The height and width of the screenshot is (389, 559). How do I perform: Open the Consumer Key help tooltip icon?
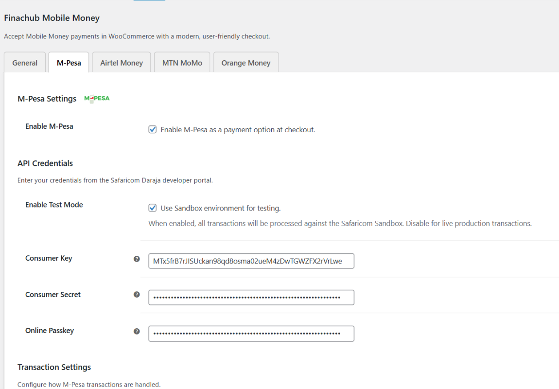(137, 259)
